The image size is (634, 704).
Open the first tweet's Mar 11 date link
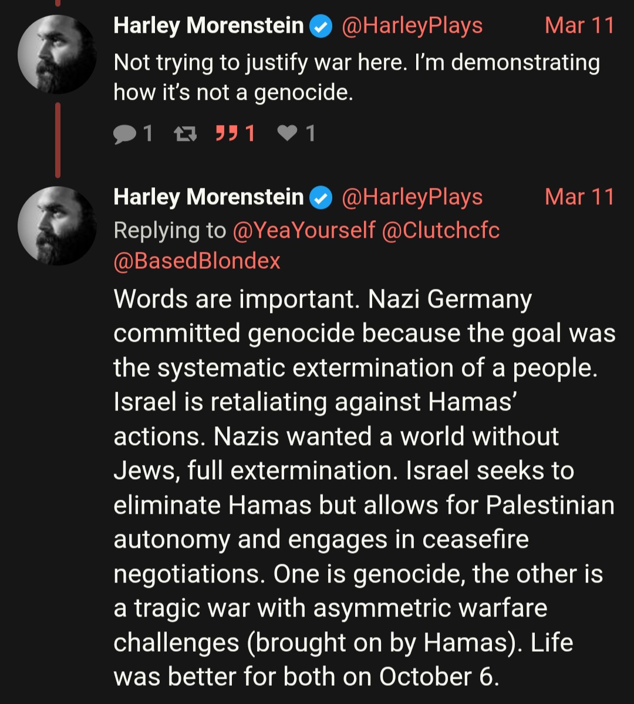(579, 26)
